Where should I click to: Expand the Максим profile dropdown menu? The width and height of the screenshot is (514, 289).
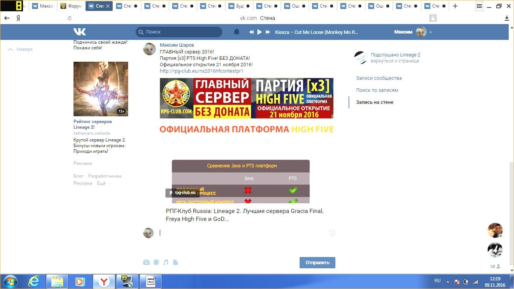pyautogui.click(x=430, y=32)
